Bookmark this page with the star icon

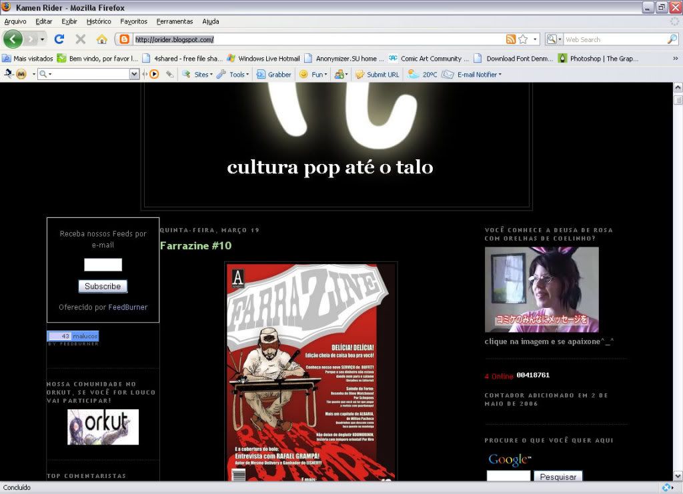click(523, 39)
